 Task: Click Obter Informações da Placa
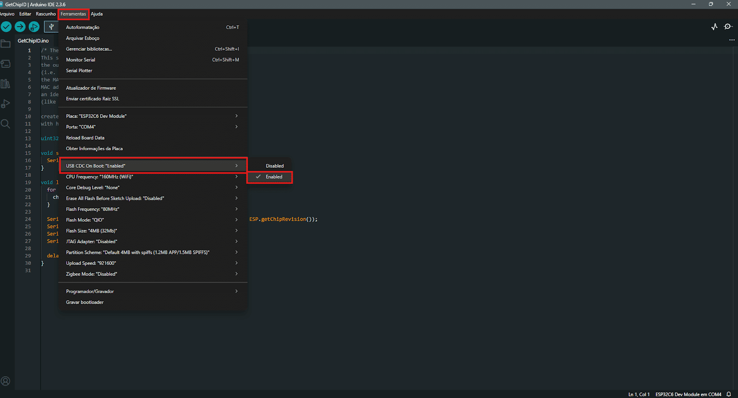click(94, 149)
